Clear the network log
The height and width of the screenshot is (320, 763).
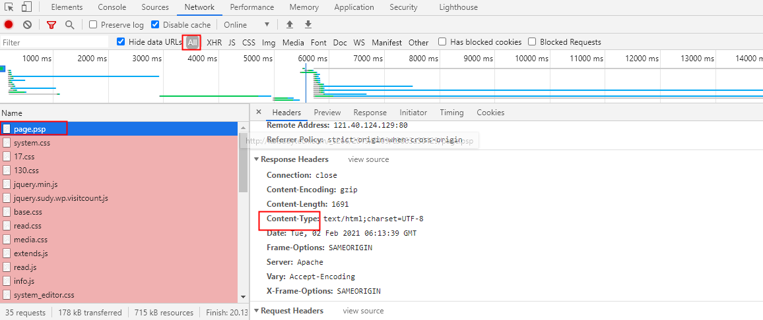pyautogui.click(x=27, y=25)
